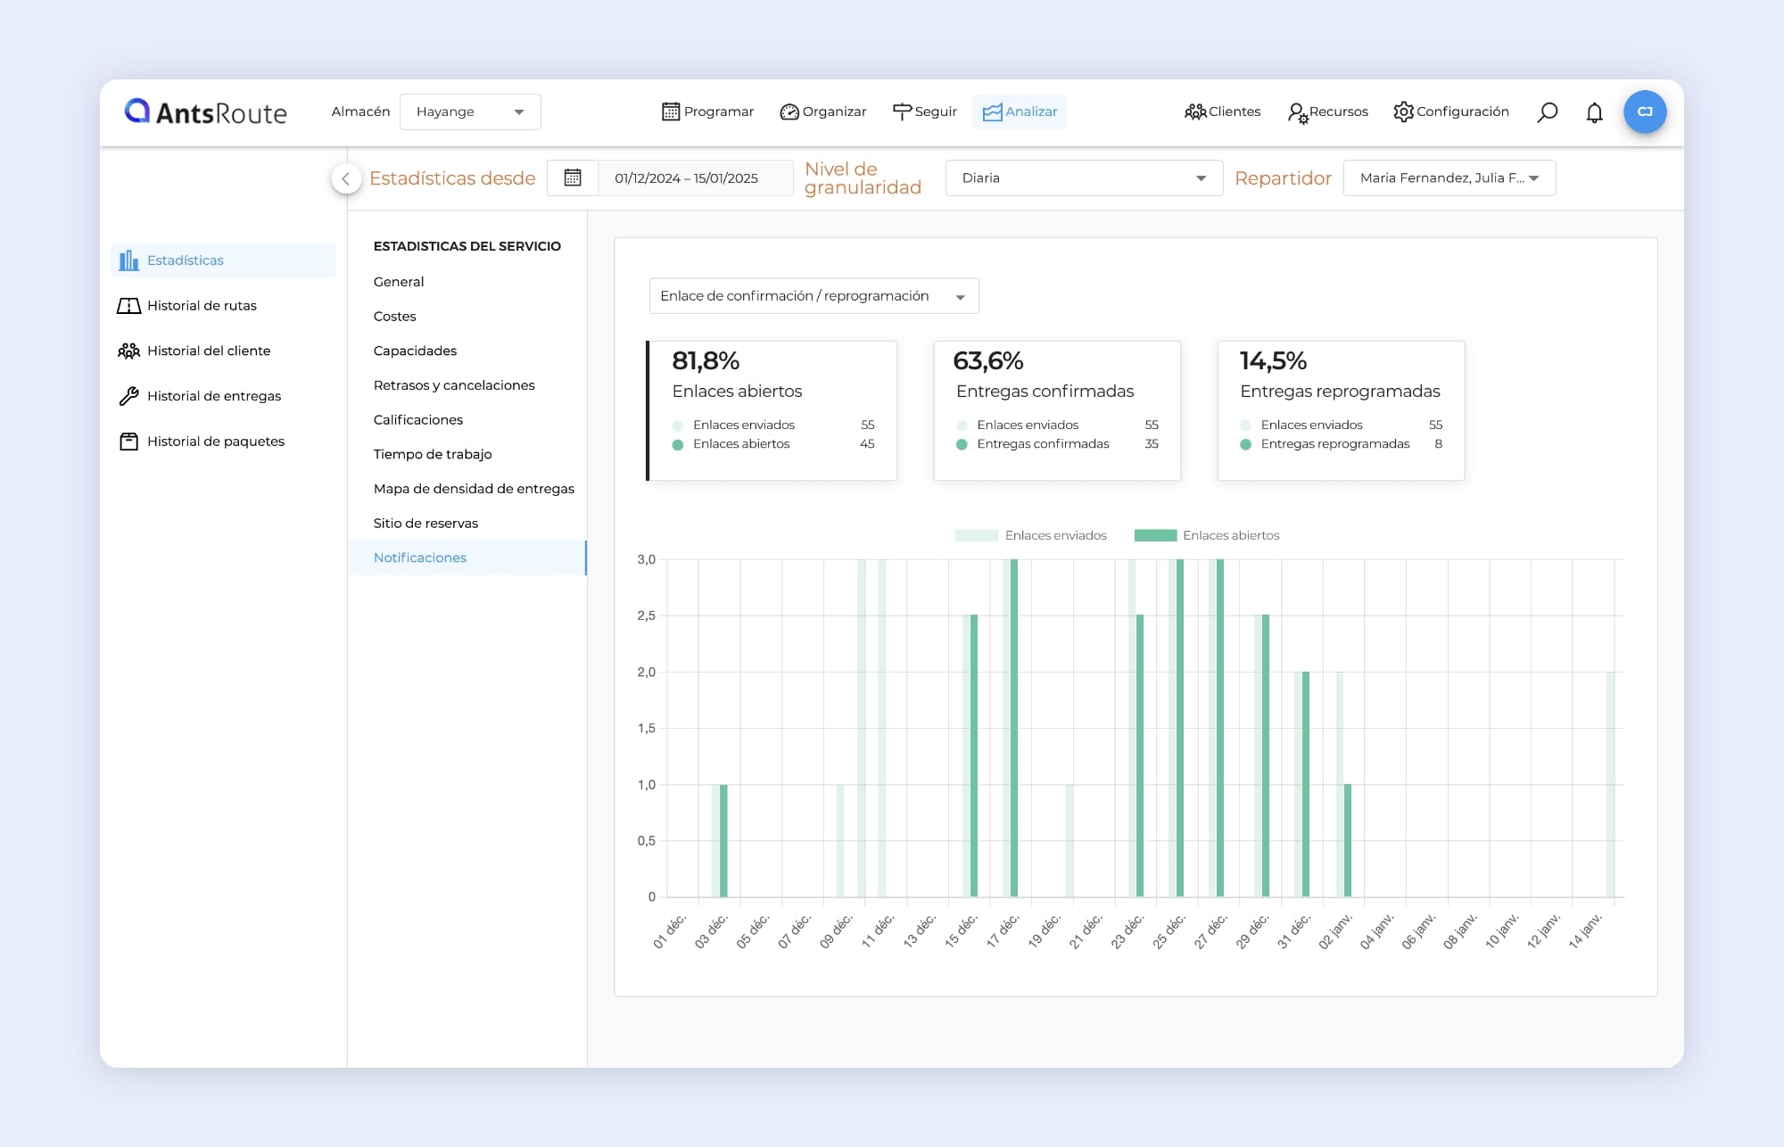Open the notifications bell icon
1784x1148 pixels.
[x=1594, y=112]
